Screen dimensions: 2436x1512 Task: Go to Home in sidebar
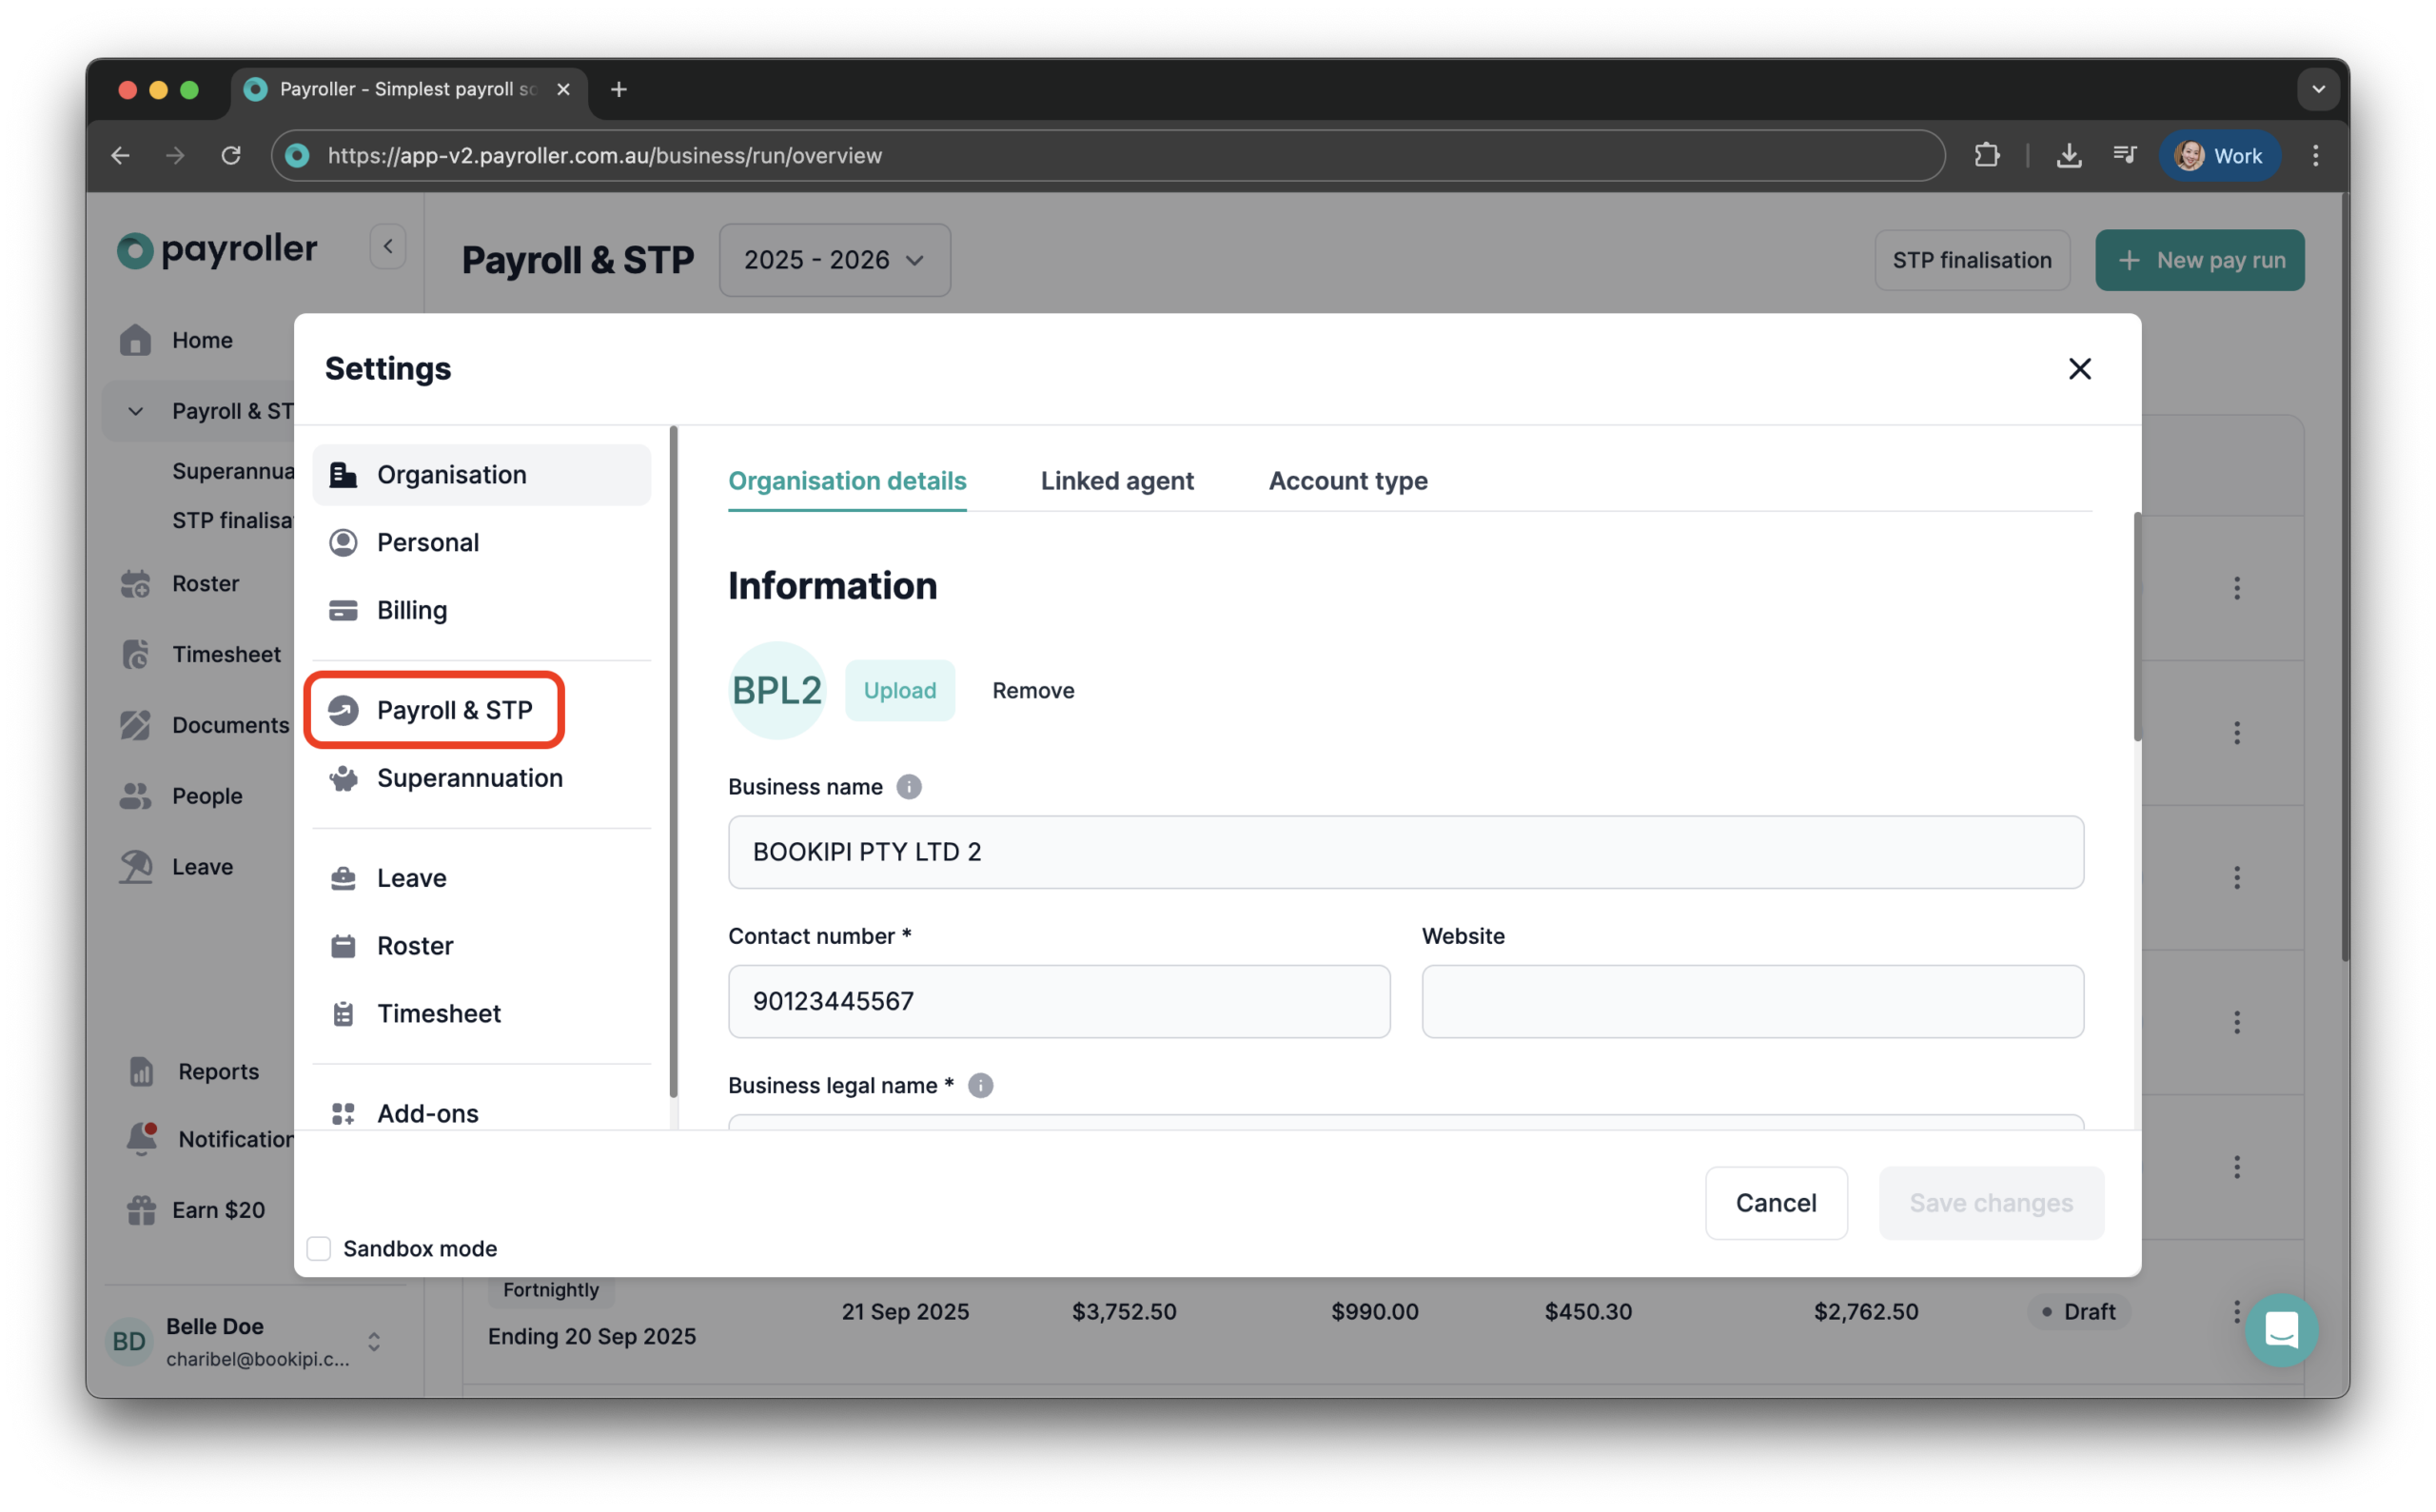(x=200, y=341)
